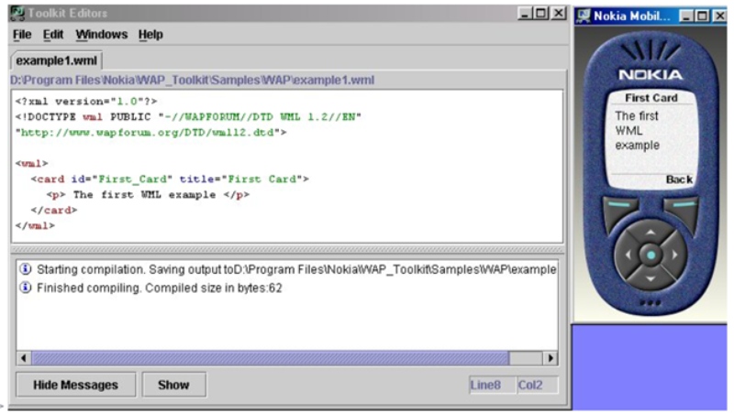
Task: Click the messages scrollbar right arrow
Action: coord(550,358)
